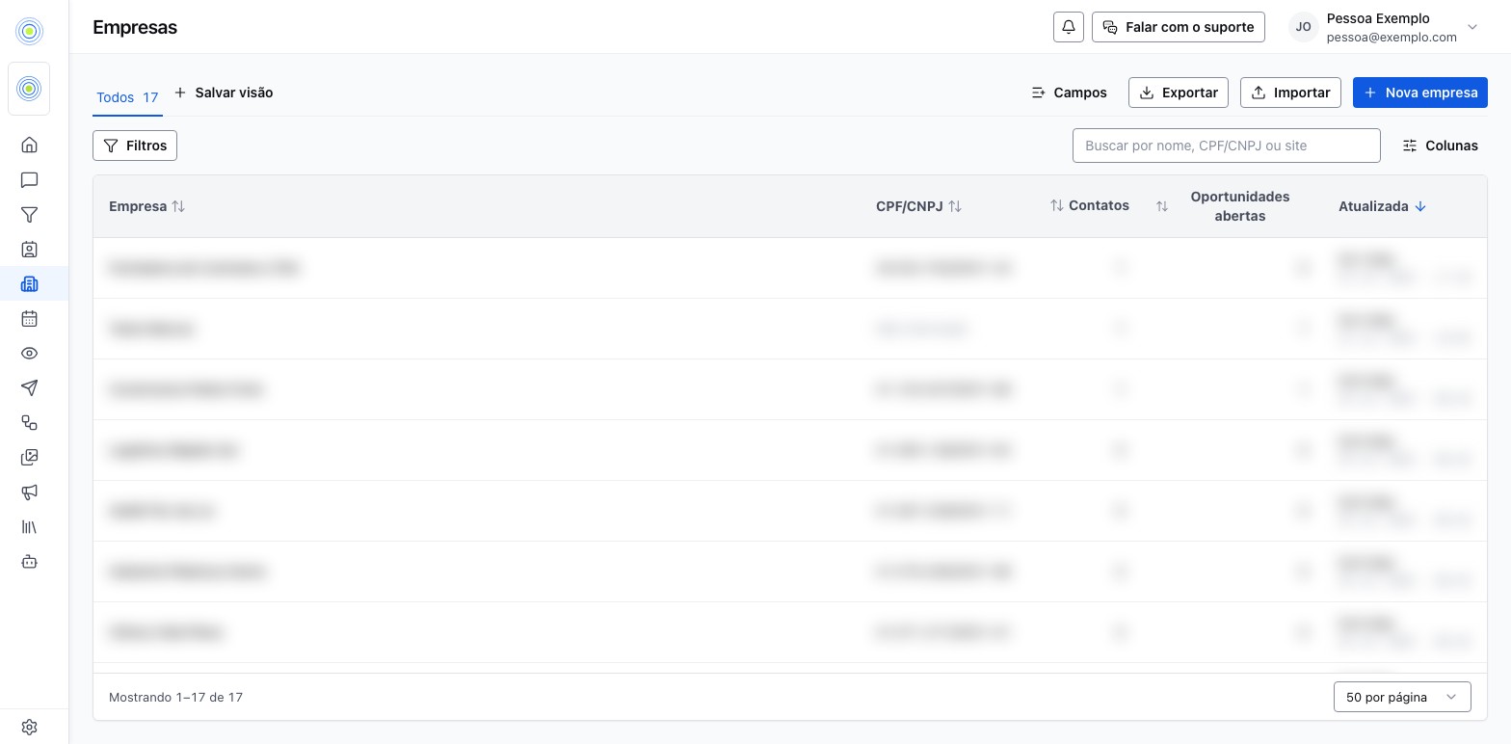This screenshot has width=1511, height=744.
Task: Click the Empresas page title
Action: (135, 27)
